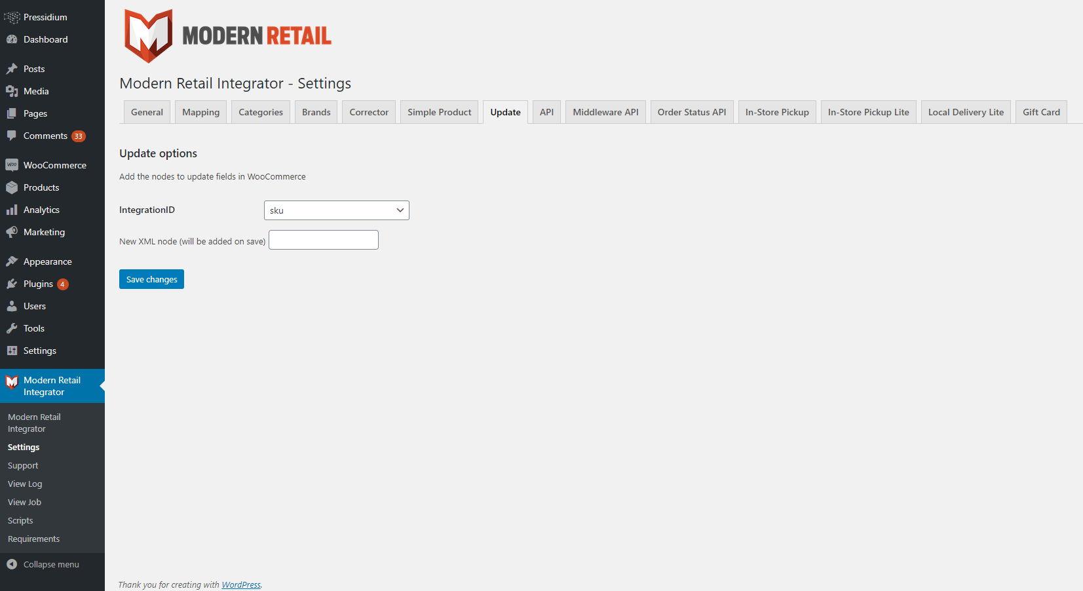Viewport: 1083px width, 591px height.
Task: Click the Pressidium menu label
Action: (x=45, y=17)
